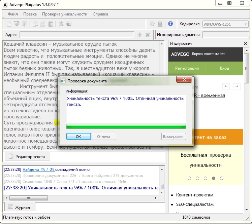
Task: Click 'SEO-специалистам' list item in info panel
Action: pos(195,204)
